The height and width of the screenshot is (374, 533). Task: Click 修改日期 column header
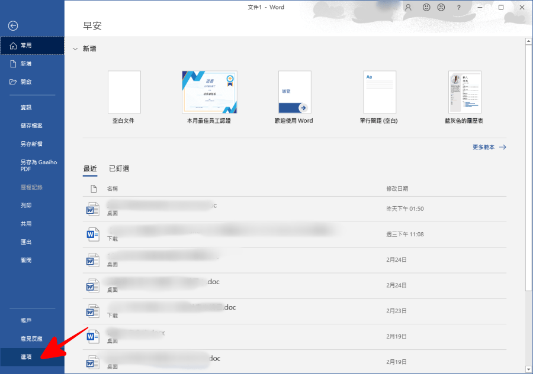[397, 188]
